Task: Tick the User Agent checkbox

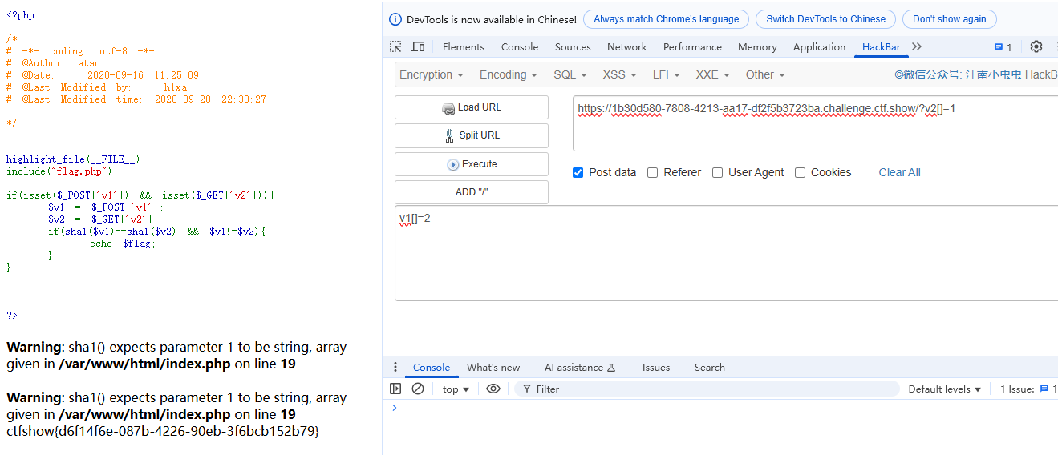Action: click(x=717, y=172)
